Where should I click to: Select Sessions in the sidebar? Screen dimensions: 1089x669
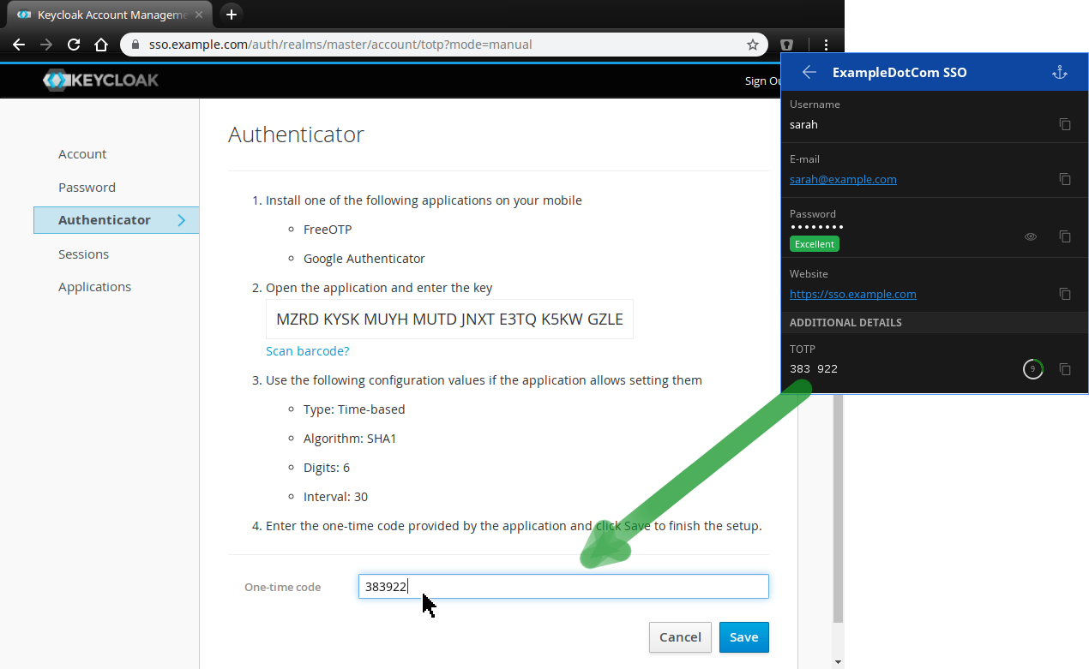tap(83, 254)
